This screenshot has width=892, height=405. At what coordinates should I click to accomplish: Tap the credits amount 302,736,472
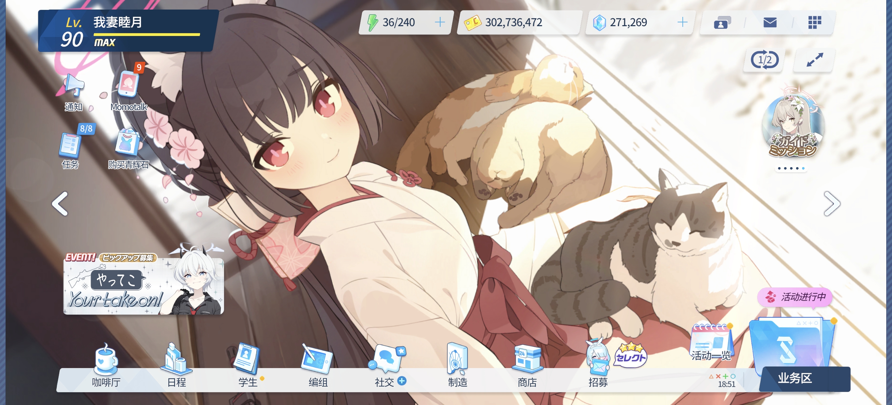[x=513, y=23]
